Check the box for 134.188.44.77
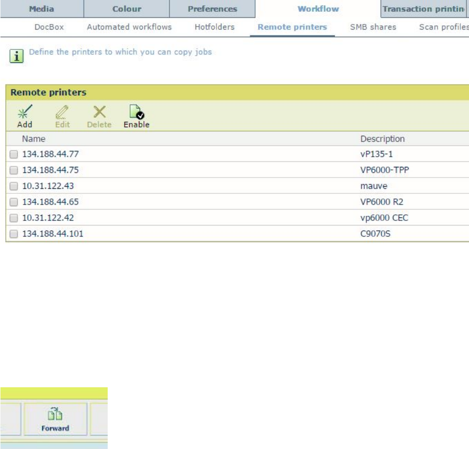The image size is (469, 449). point(13,154)
